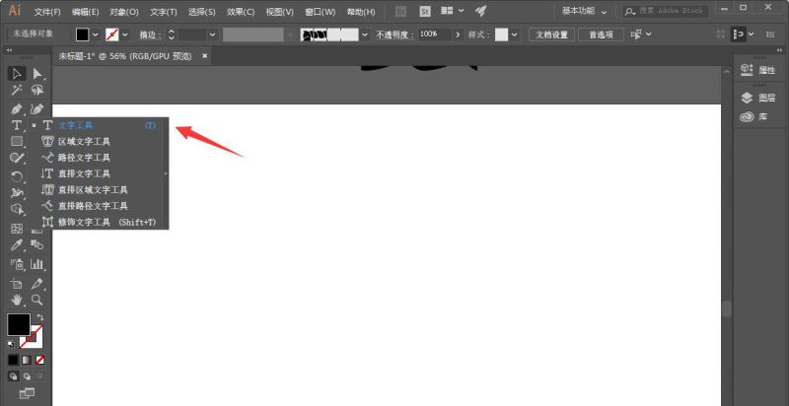Select the Hand tool
The width and height of the screenshot is (789, 406).
click(x=17, y=300)
